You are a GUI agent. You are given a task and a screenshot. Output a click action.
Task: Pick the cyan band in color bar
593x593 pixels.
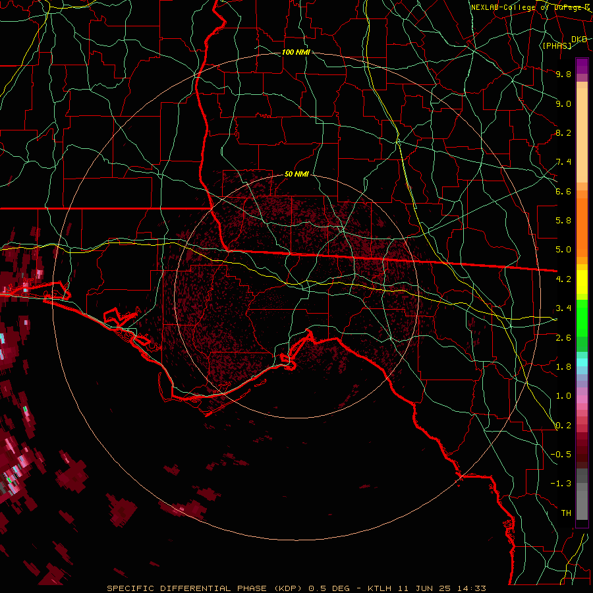point(582,362)
